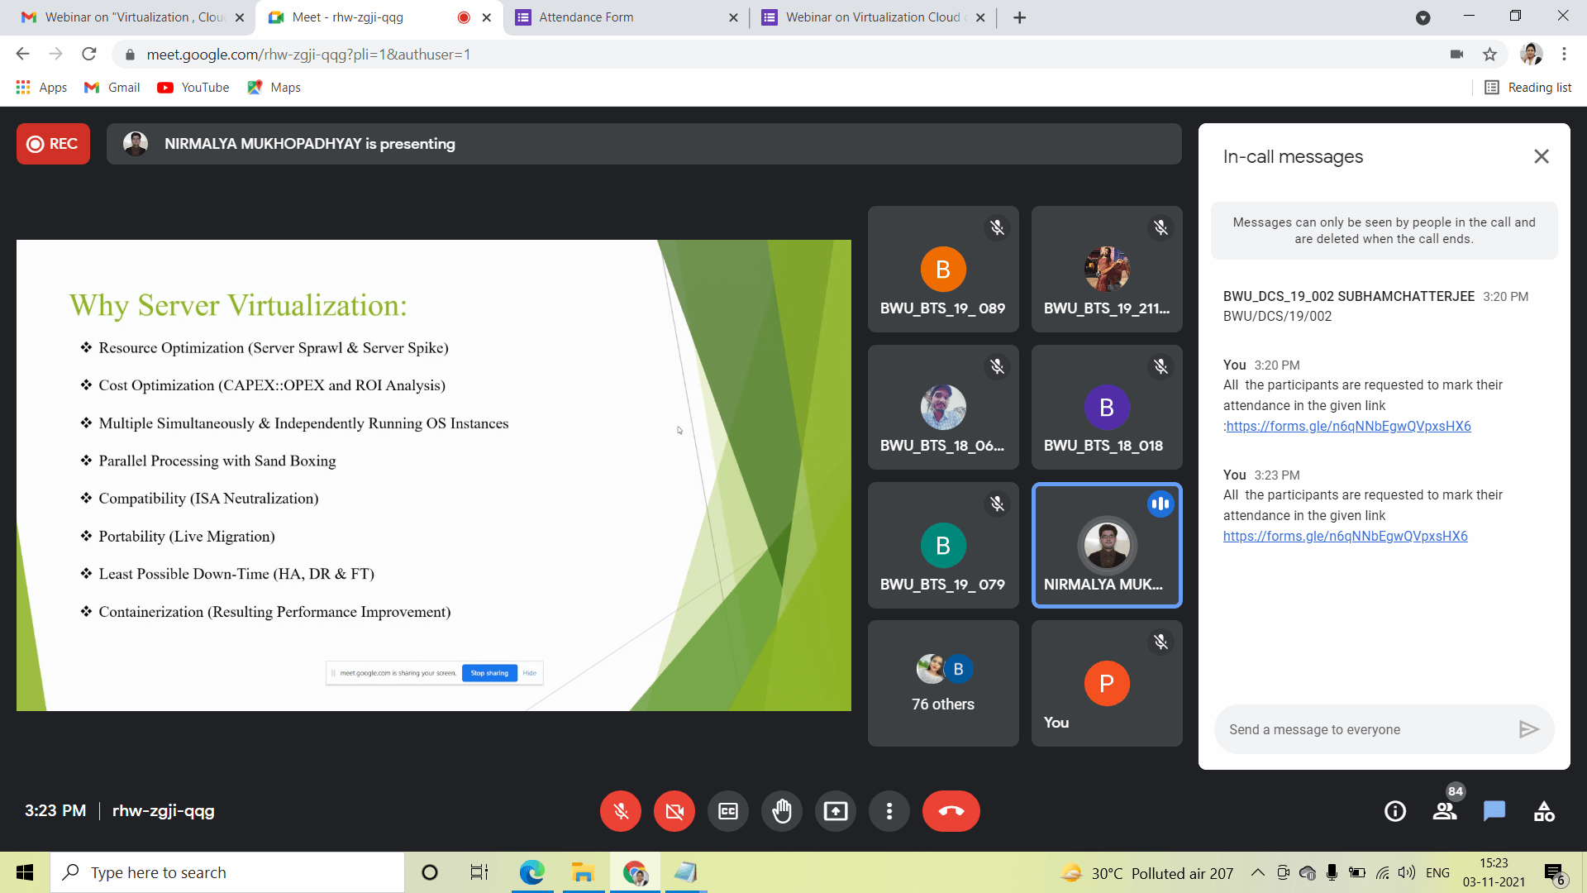Show everyone participants list icon
The image size is (1587, 893).
[x=1445, y=811]
